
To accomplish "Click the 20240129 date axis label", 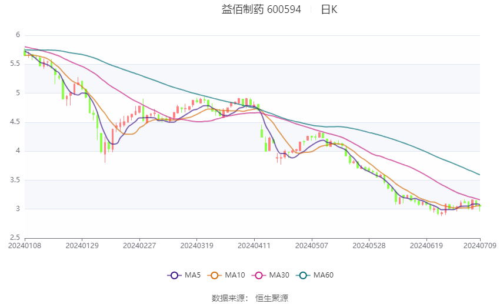I will (x=82, y=246).
